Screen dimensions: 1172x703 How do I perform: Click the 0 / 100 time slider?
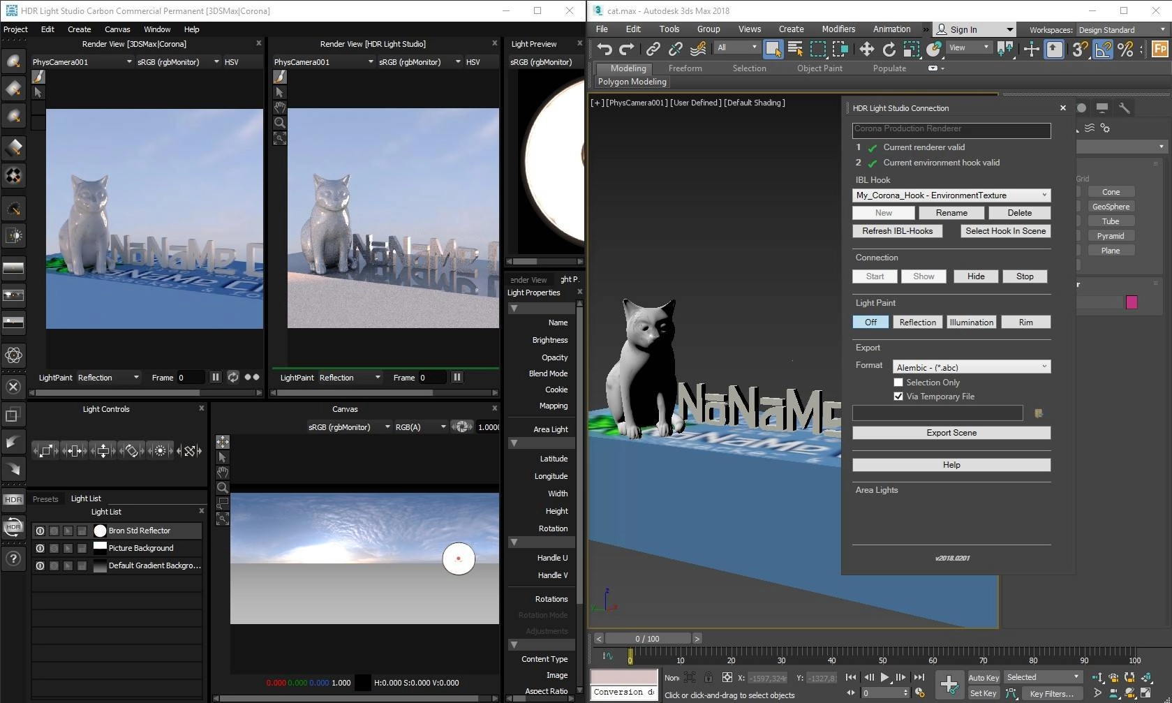[x=647, y=639]
